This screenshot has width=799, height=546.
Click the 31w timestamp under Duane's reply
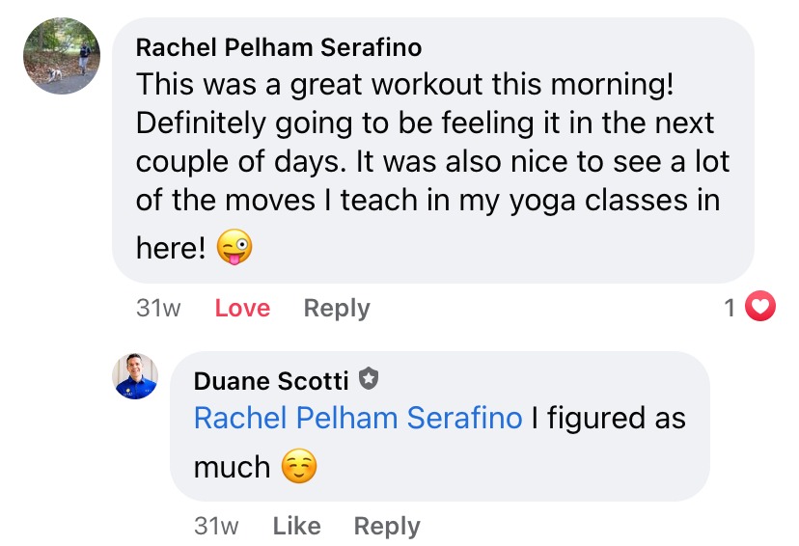[216, 526]
